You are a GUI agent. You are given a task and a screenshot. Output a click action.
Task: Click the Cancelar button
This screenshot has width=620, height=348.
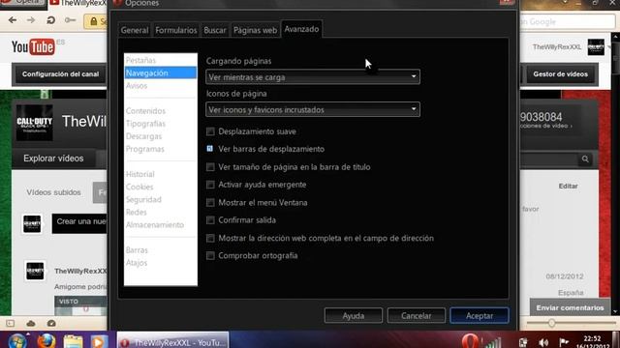point(416,316)
